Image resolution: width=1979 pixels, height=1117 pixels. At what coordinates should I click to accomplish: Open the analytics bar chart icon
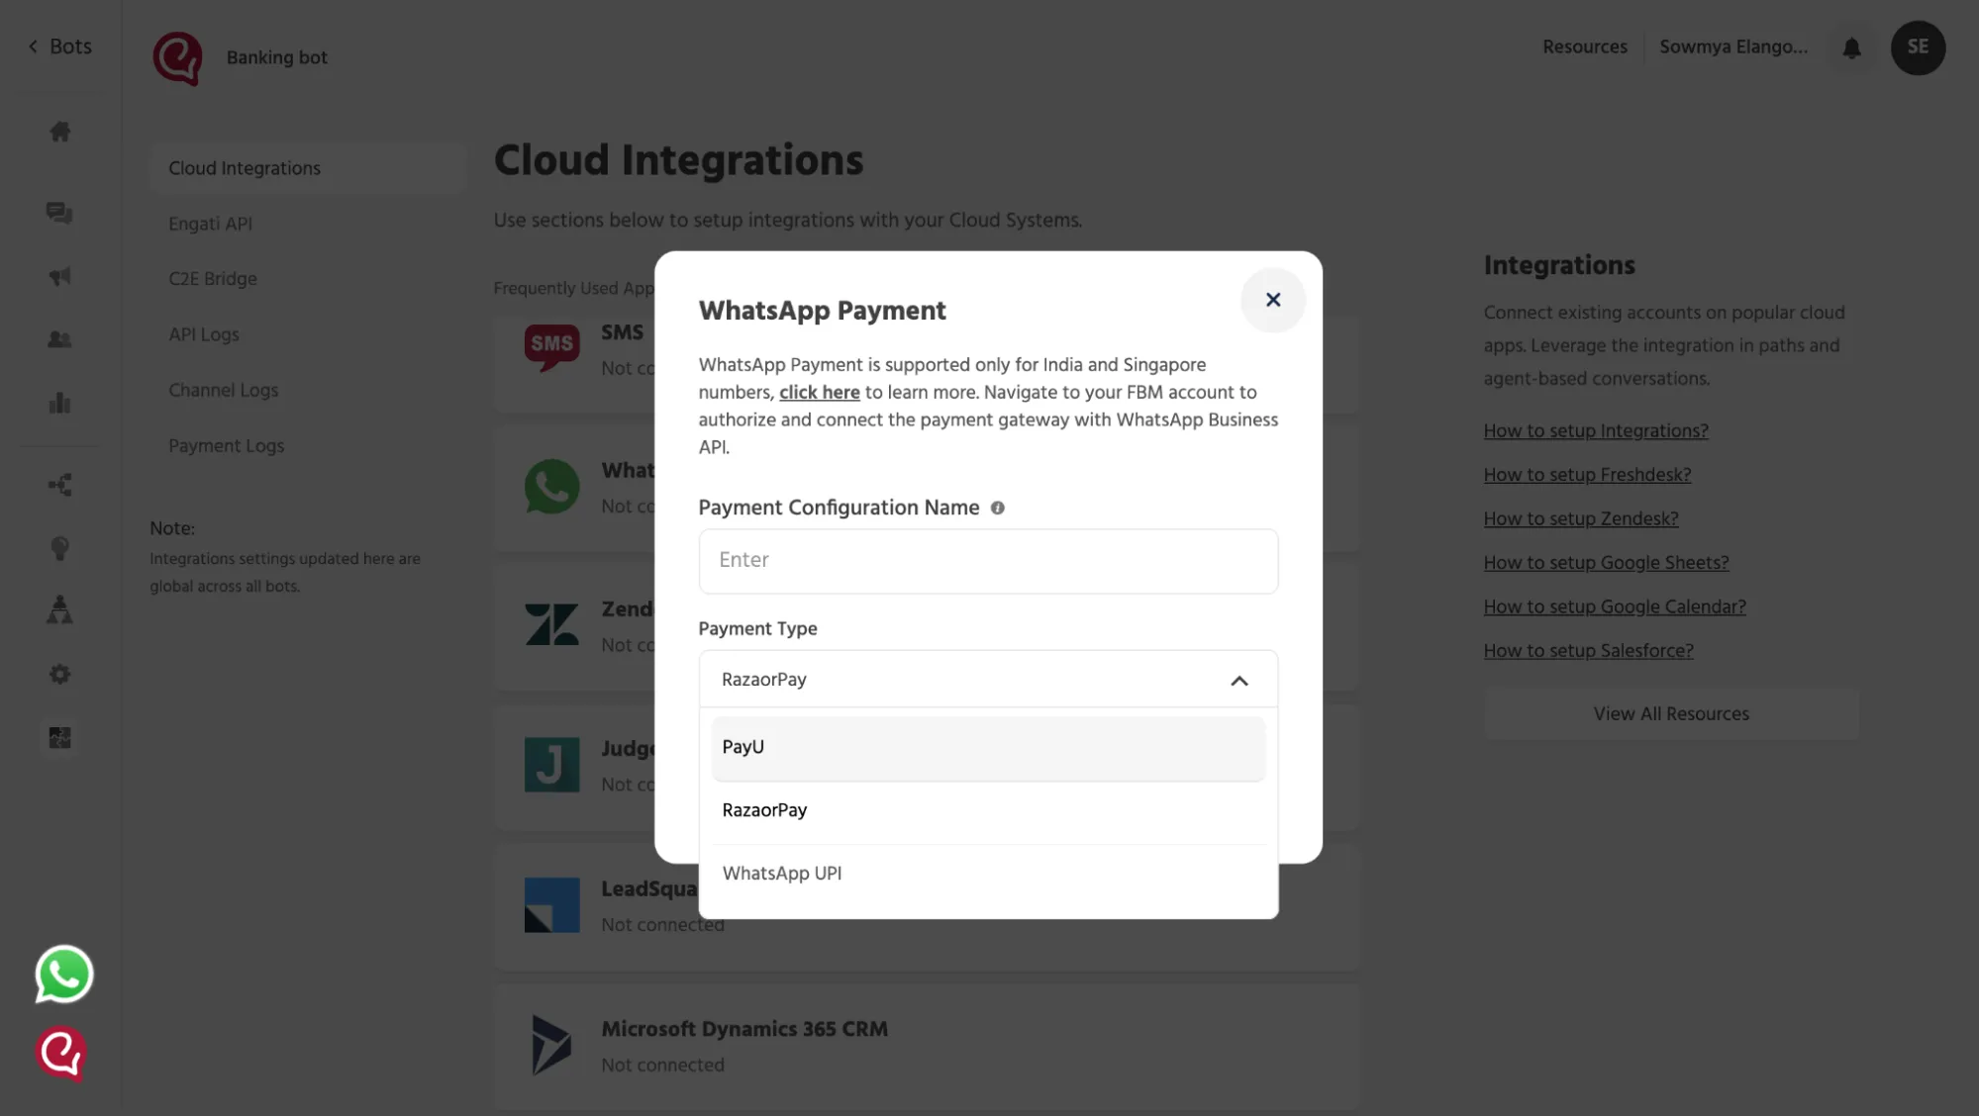pos(60,403)
